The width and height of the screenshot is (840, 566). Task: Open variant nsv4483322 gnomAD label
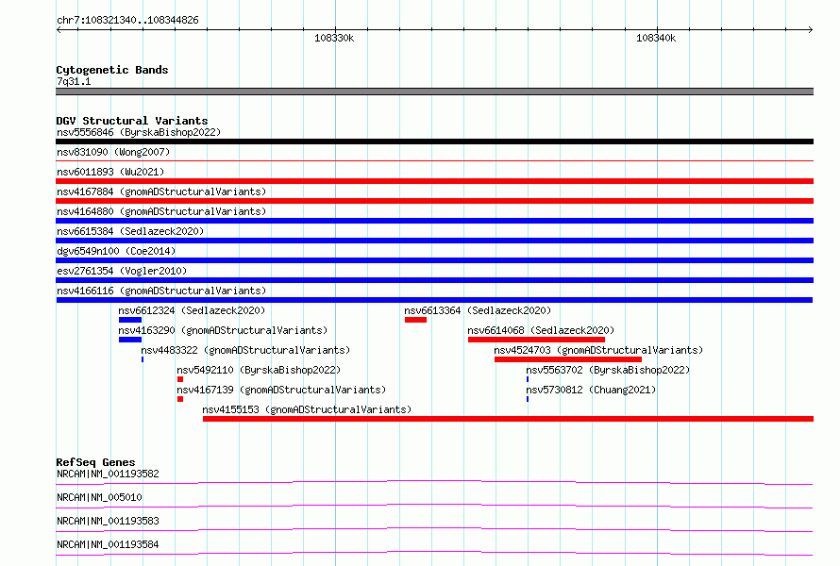(x=245, y=350)
